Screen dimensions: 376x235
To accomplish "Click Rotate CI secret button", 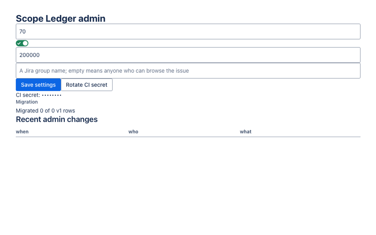I will tap(86, 85).
